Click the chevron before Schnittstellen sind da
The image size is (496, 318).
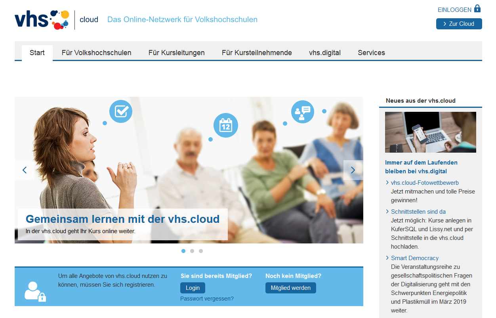coord(387,212)
